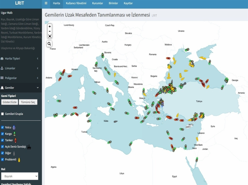Click the LRIT logo header

20,3
